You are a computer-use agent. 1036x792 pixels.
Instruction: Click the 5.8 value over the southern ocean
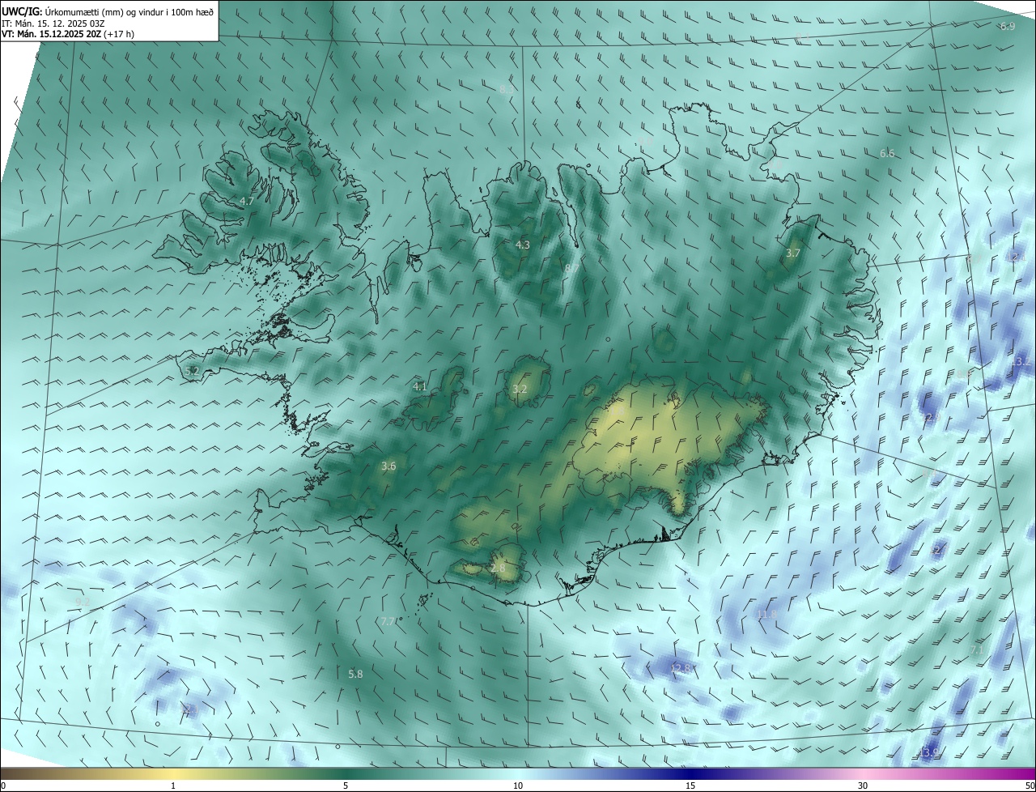tap(355, 675)
